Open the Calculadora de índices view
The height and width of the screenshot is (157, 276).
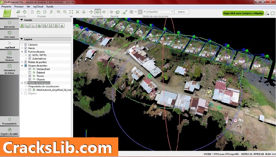tap(9, 69)
